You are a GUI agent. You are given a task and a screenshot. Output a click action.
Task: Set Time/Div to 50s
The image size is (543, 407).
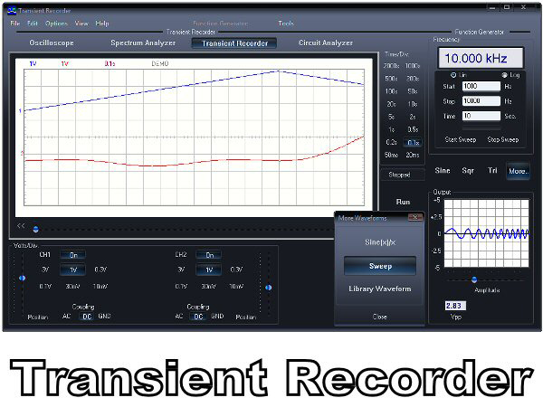413,91
